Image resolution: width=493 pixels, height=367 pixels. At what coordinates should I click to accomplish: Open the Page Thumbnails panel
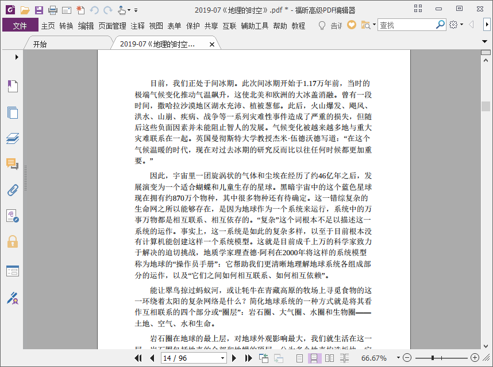pos(13,112)
